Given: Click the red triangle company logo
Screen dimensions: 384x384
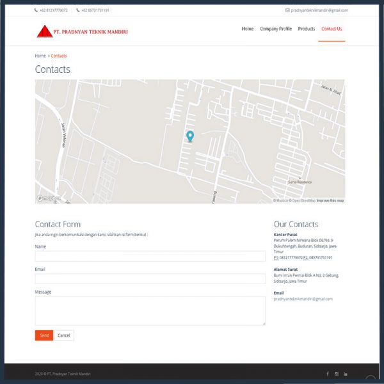Looking at the screenshot, I should (x=45, y=31).
